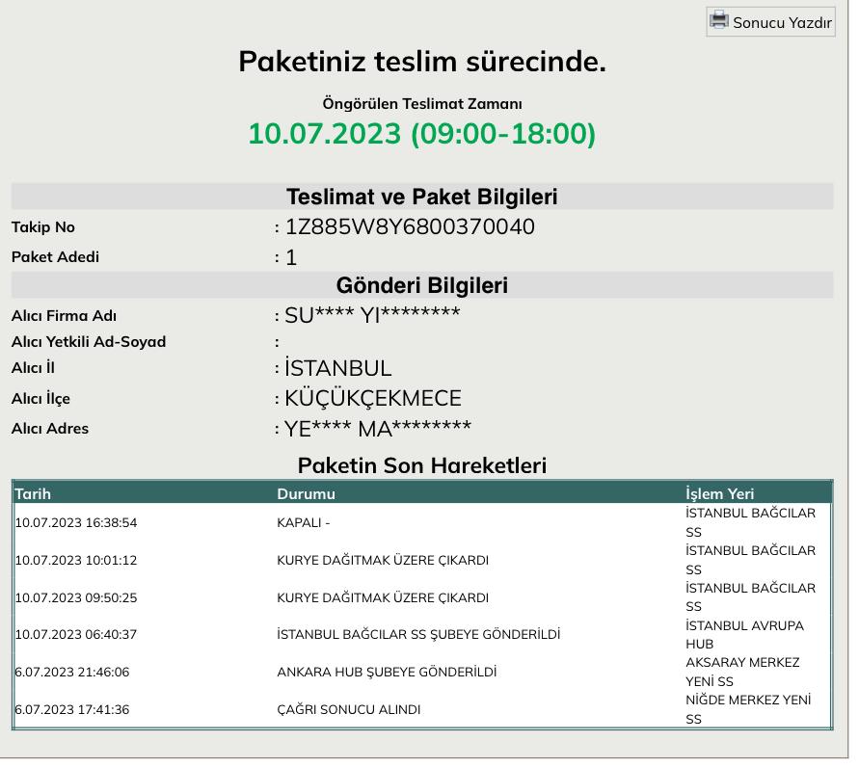Screen dimensions: 859x767
Task: Click the printer icon
Action: point(719,20)
